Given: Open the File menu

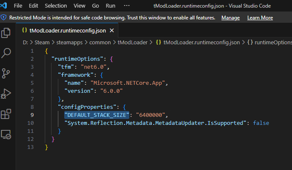Looking at the screenshot, I should (x=18, y=6).
